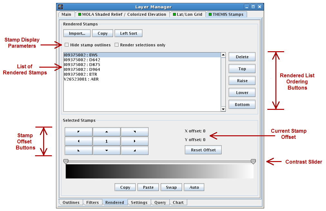The height and width of the screenshot is (211, 326).
Task: Click the Import button
Action: (77, 33)
